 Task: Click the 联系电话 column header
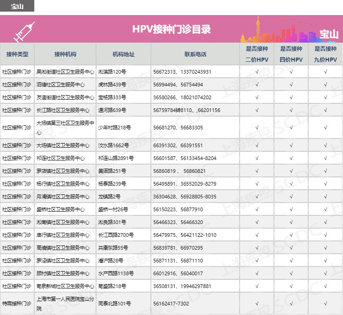pos(195,54)
